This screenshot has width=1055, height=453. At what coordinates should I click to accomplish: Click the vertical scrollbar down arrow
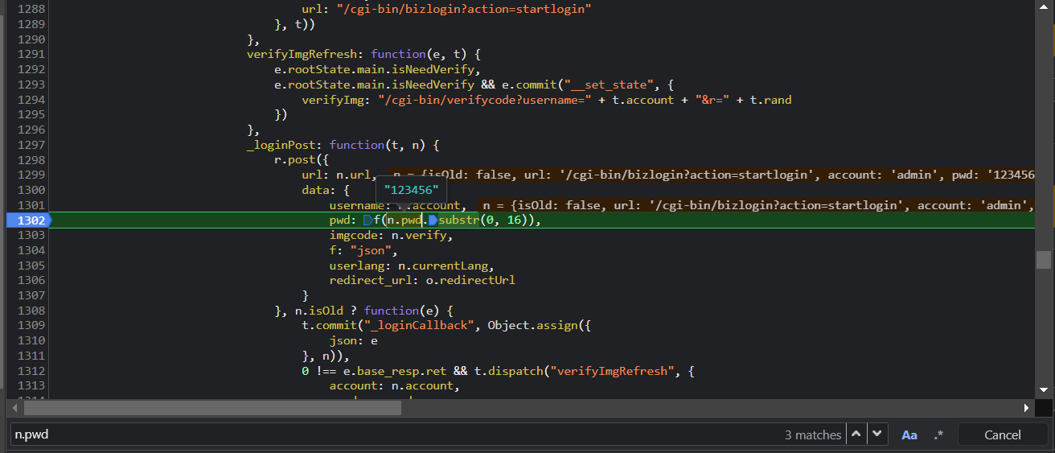tap(1043, 389)
